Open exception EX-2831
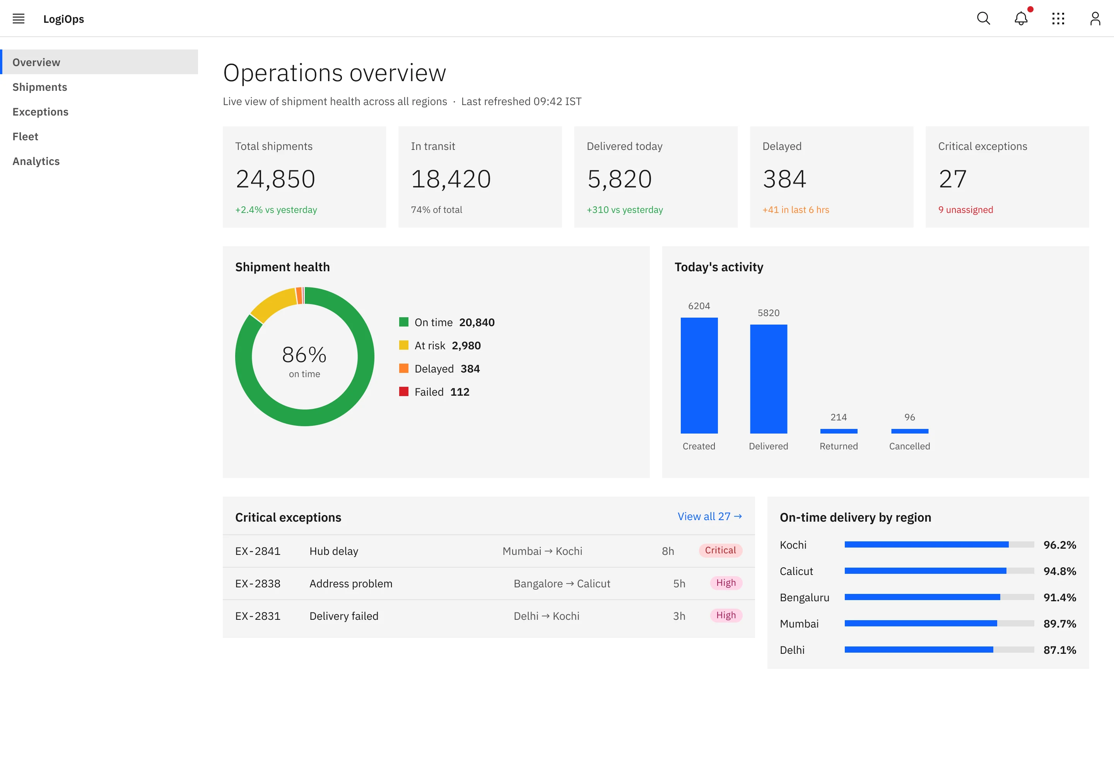1114x779 pixels. (489, 616)
